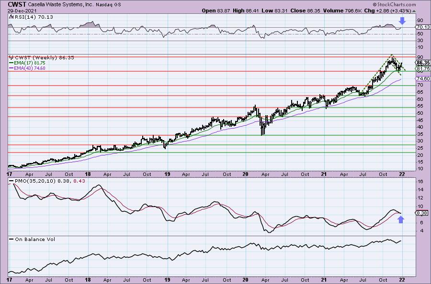
Task: Click the 86.35 last-price tag on the price axis
Action: 423,63
